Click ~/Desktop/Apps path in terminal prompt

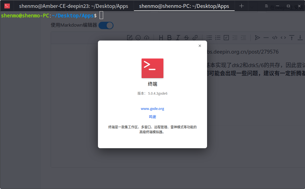(x=73, y=16)
